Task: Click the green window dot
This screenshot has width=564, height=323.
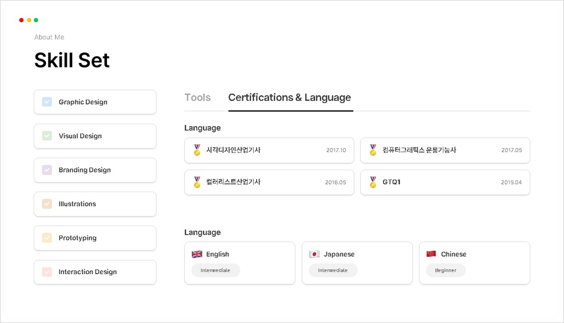Action: 36,20
